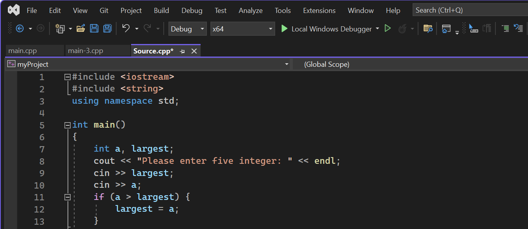Close the Source.cpp tab
The width and height of the screenshot is (528, 229).
[x=194, y=51]
